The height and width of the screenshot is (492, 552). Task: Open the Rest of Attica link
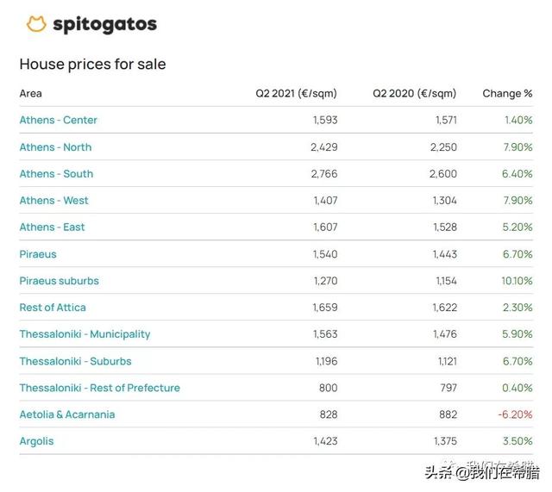point(53,308)
